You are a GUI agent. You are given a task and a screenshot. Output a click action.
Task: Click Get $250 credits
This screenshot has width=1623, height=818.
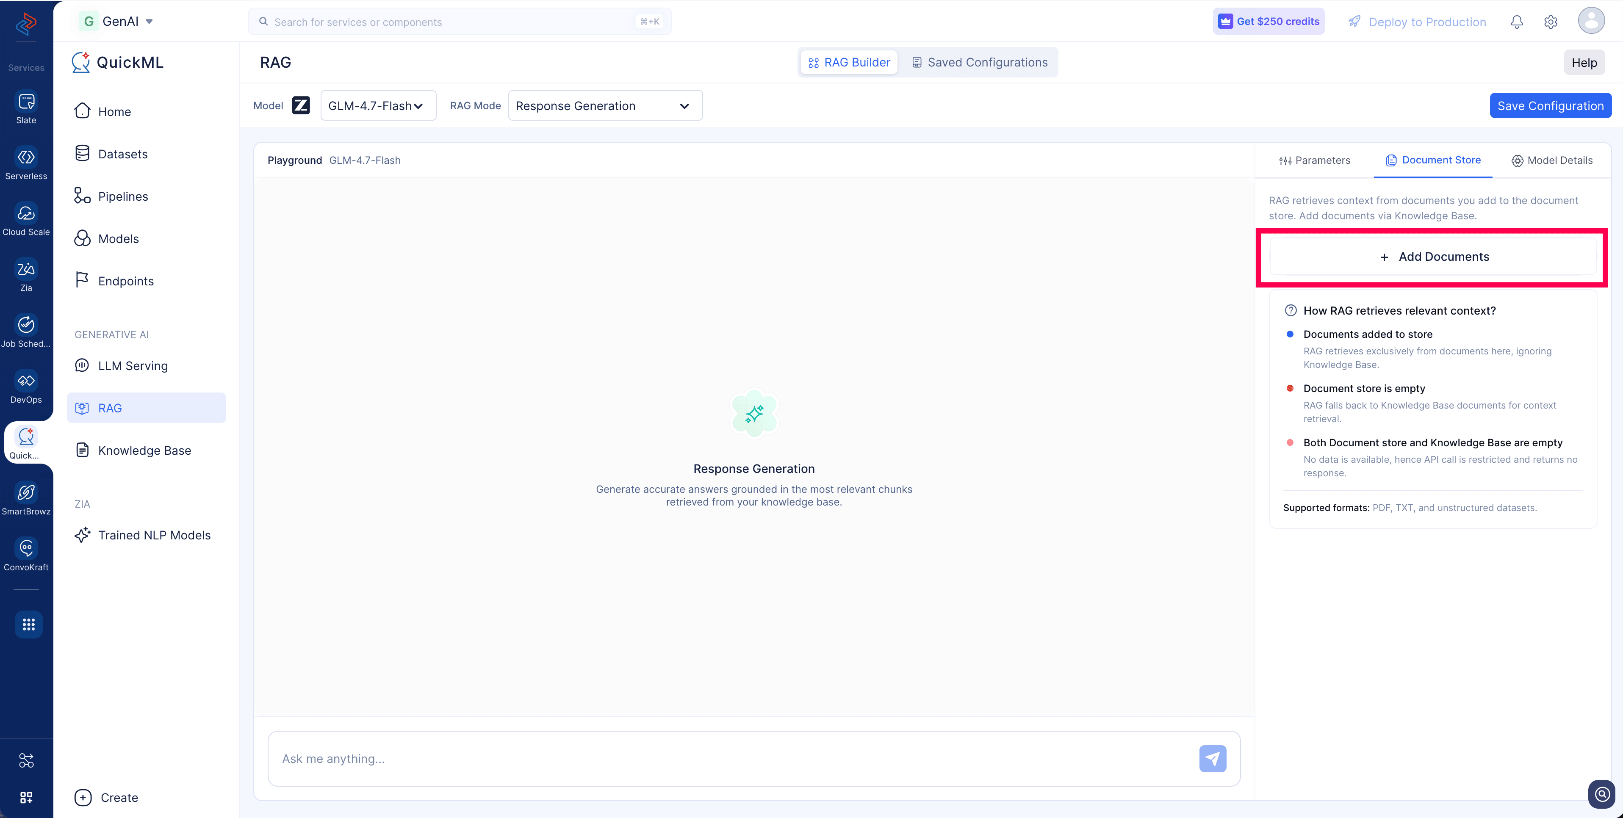[x=1268, y=22]
